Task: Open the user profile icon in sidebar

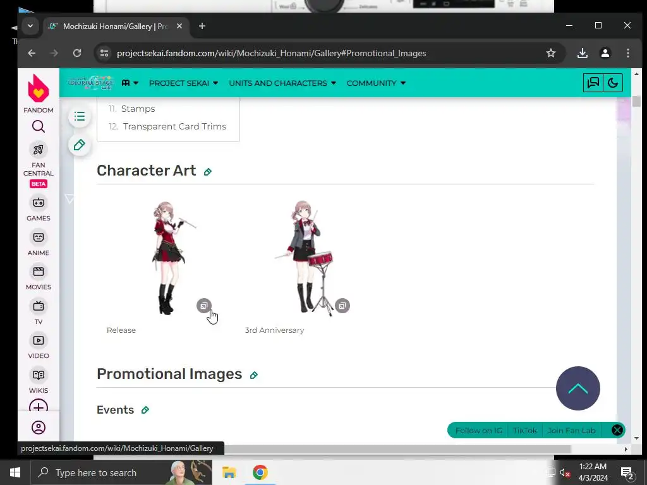Action: tap(39, 428)
